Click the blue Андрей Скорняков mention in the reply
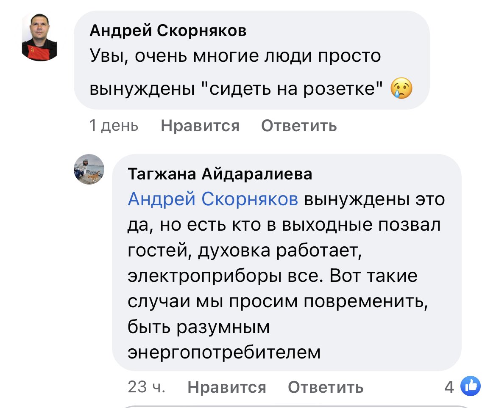 tap(213, 198)
